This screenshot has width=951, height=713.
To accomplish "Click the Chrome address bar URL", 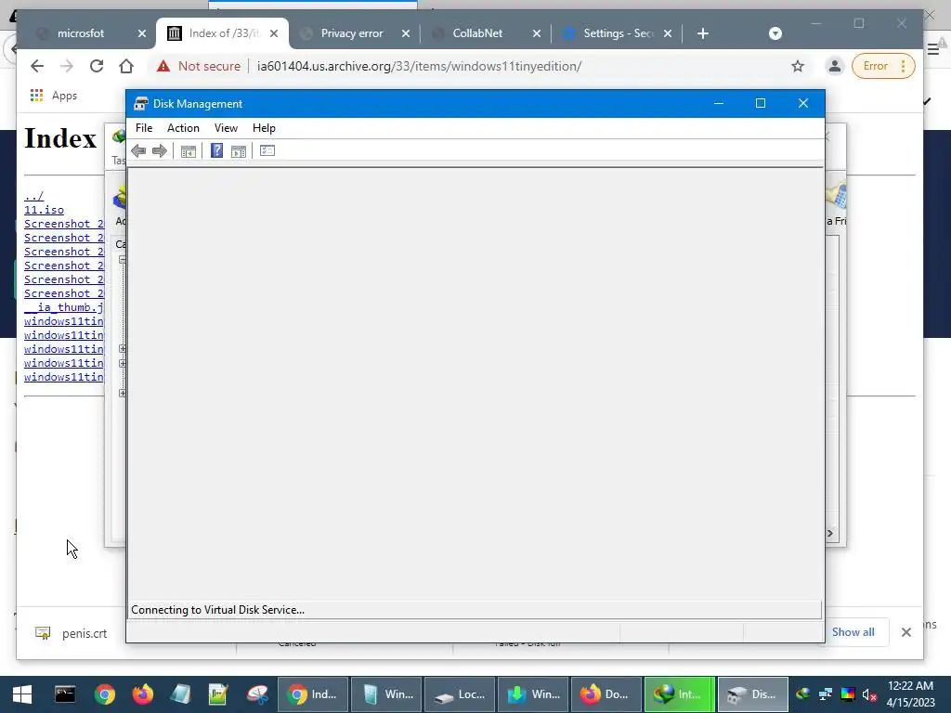I will coord(419,66).
